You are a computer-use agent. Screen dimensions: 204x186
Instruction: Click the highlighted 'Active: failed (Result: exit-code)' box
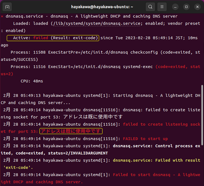pyautogui.click(x=53, y=38)
